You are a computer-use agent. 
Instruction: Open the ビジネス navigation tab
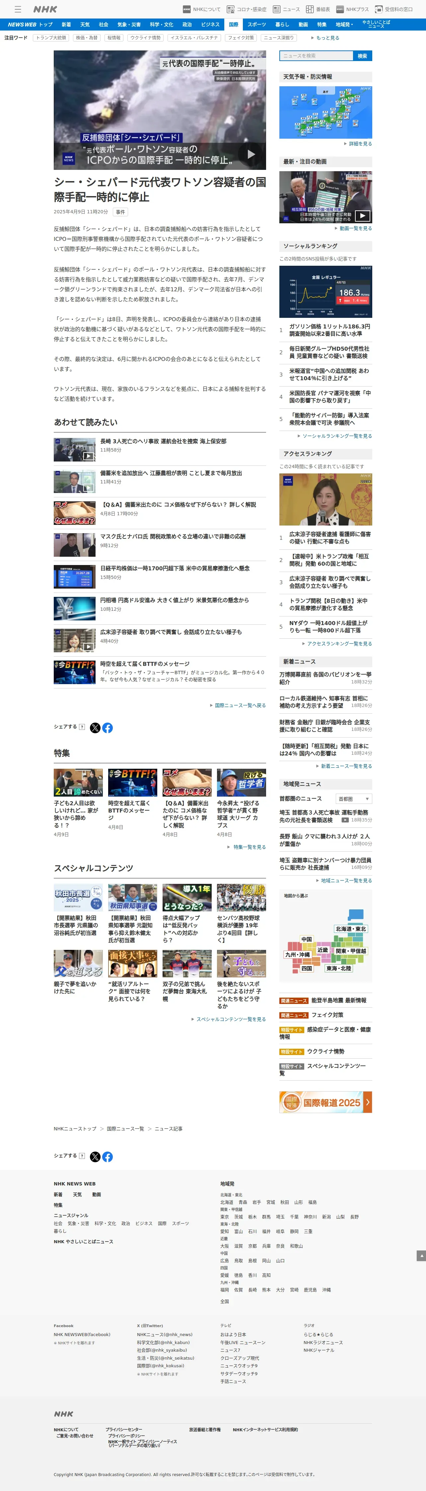210,25
